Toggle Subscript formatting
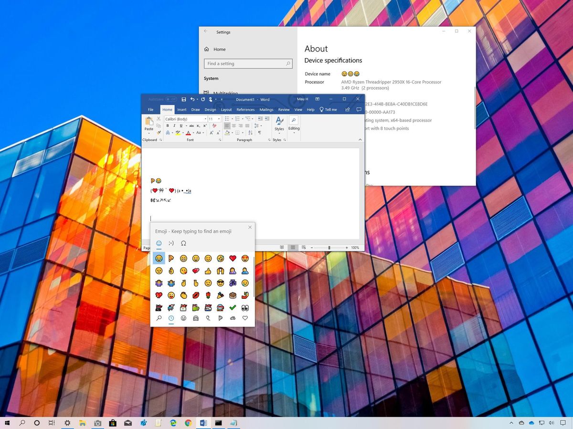Image resolution: width=573 pixels, height=429 pixels. pyautogui.click(x=199, y=125)
